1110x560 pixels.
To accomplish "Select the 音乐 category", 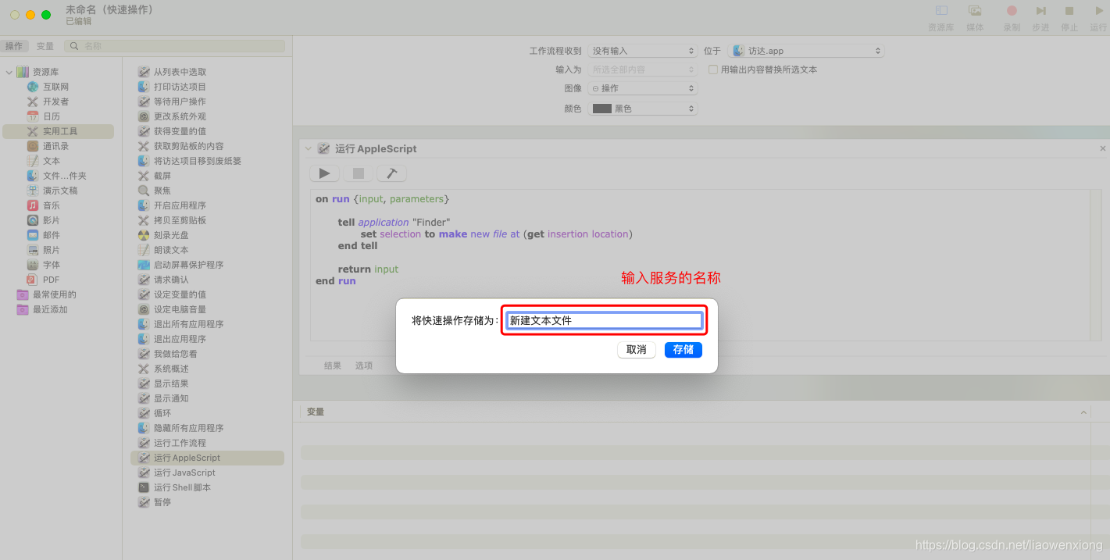I will coord(51,205).
